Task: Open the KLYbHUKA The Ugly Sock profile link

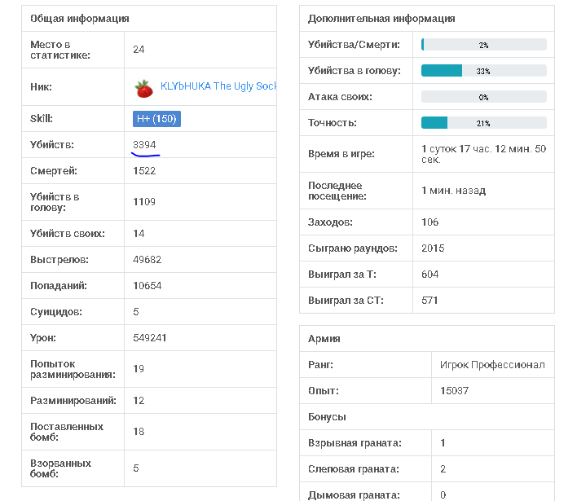Action: 218,86
